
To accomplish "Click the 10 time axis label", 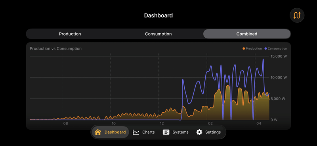I will click(113, 123).
